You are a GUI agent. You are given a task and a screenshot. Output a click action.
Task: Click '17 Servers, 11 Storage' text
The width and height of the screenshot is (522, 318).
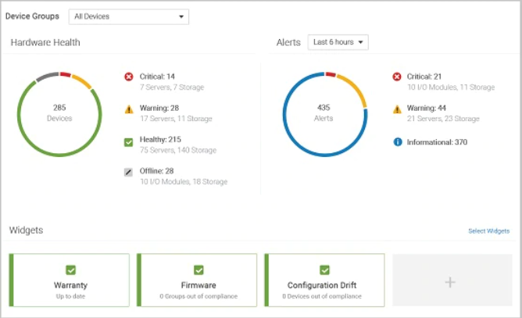(x=176, y=119)
